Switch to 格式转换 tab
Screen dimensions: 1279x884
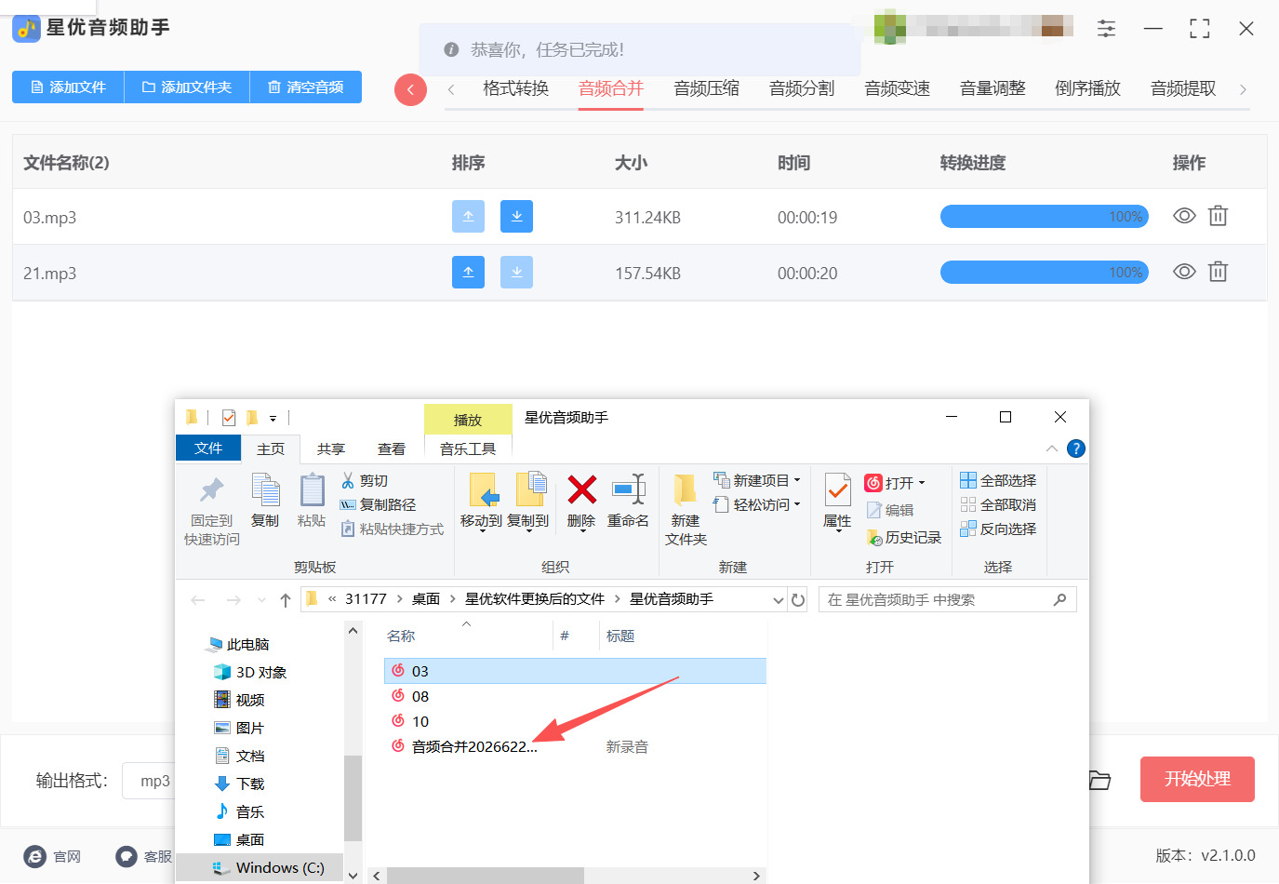pyautogui.click(x=515, y=88)
